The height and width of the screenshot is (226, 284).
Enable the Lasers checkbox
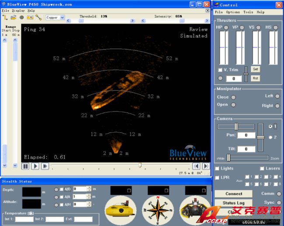click(x=262, y=168)
